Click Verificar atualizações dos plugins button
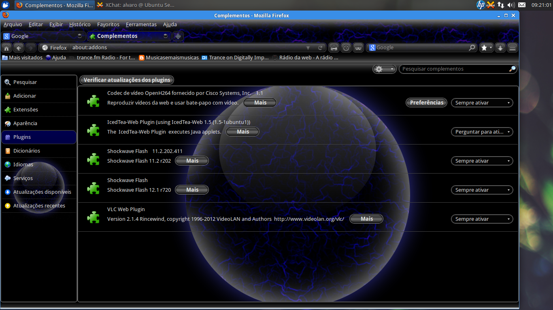Screen dimensions: 553x310 (127, 80)
